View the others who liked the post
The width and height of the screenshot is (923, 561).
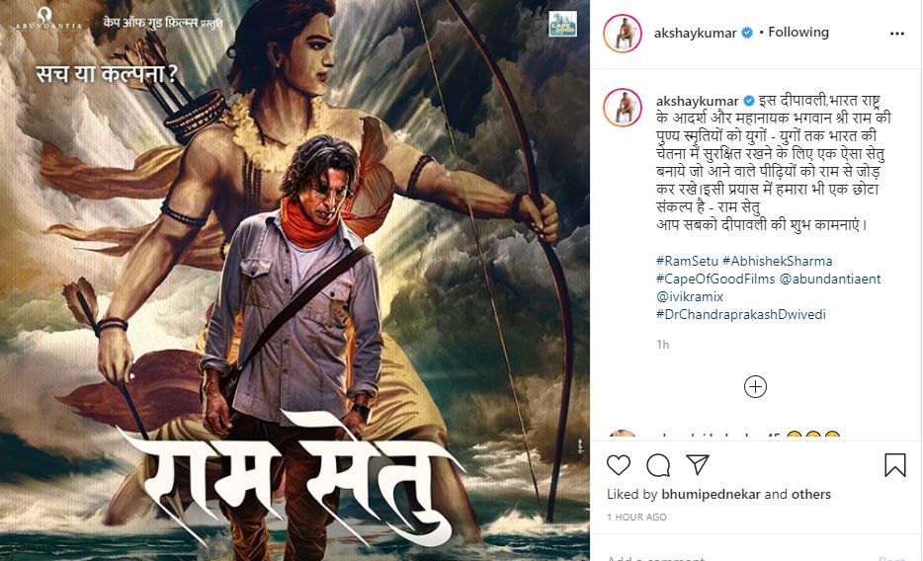coord(811,495)
